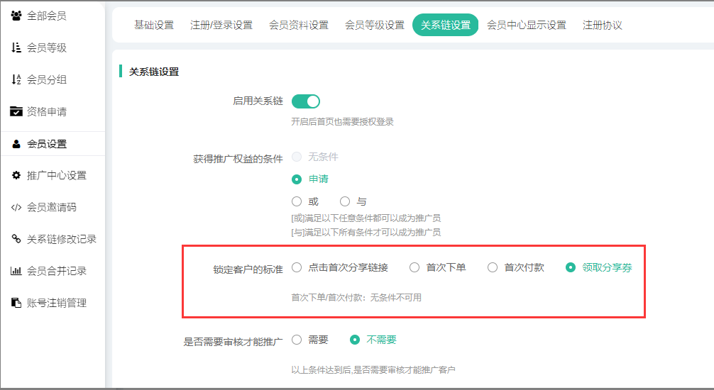The image size is (714, 390).
Task: Click the 会员等级 sort icon
Action: point(16,48)
